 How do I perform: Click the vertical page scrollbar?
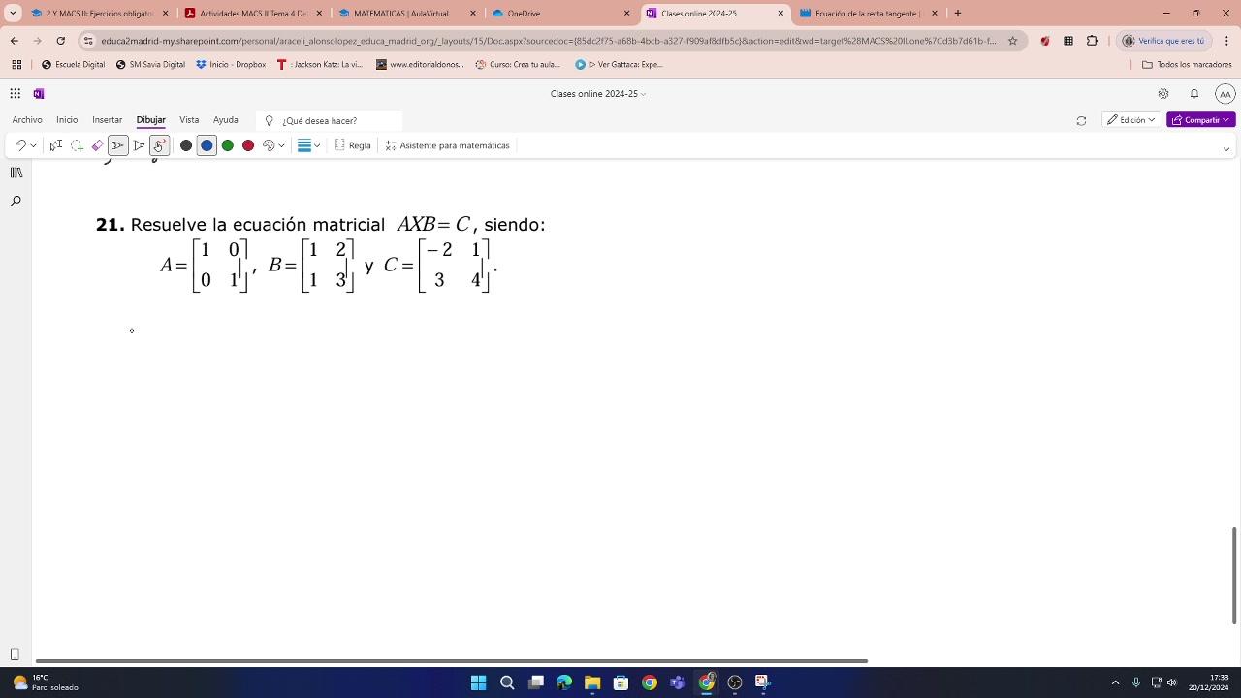coord(1234,576)
